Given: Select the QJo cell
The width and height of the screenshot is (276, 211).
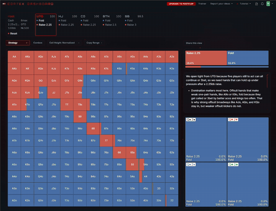Looking at the screenshot, I should coord(41,93).
